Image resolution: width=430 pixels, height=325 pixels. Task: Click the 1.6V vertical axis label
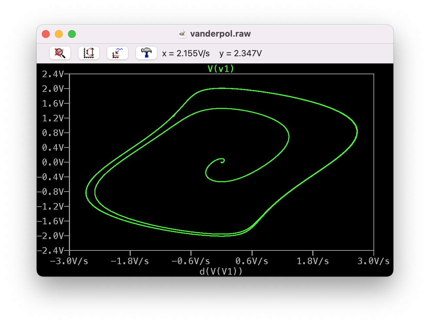[53, 103]
